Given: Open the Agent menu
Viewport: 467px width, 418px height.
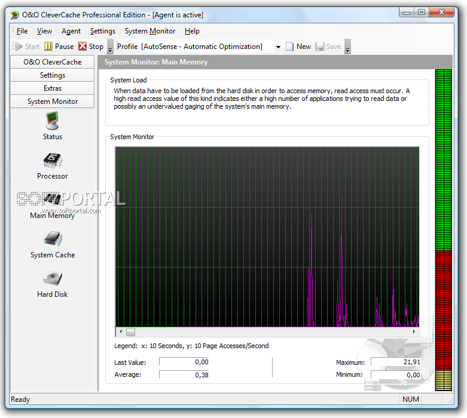Looking at the screenshot, I should click(x=71, y=31).
